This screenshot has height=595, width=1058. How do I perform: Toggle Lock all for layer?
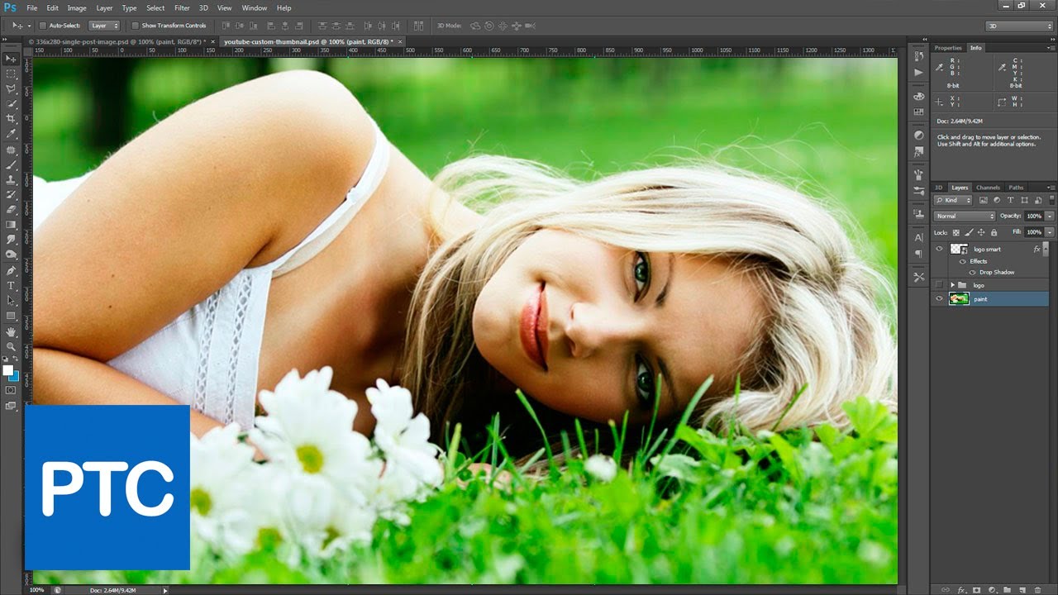[x=994, y=232]
